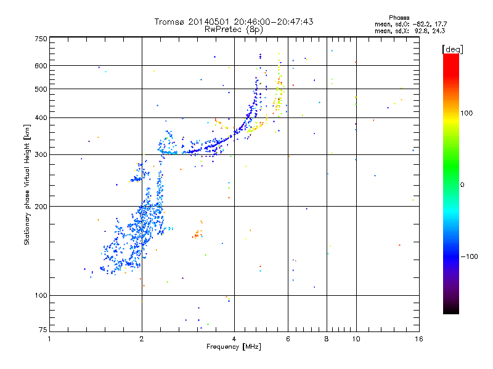Click the colorbar tick label '-100'
The width and height of the screenshot is (493, 369).
tap(469, 256)
